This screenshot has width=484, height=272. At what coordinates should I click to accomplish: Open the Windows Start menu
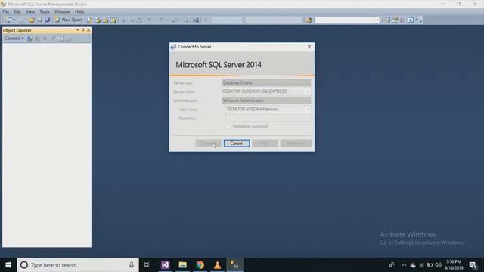coord(8,265)
